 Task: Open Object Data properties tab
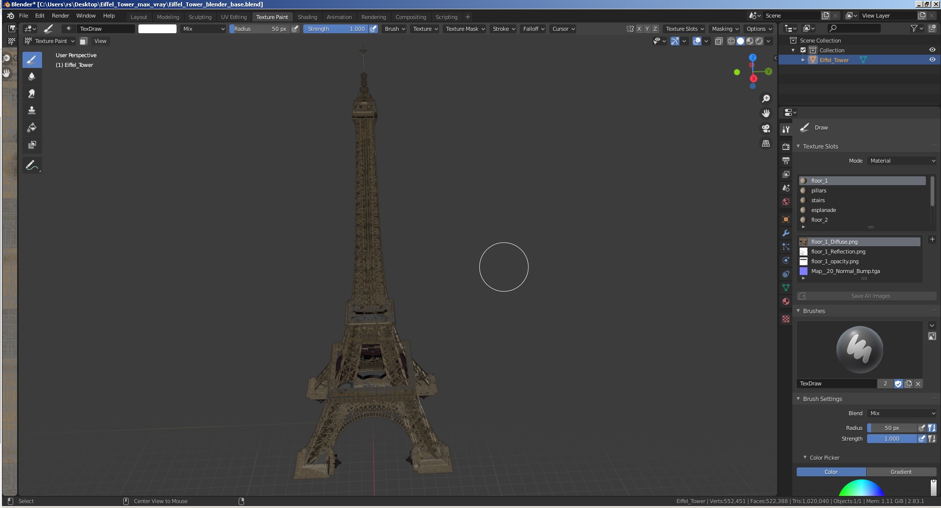[786, 288]
